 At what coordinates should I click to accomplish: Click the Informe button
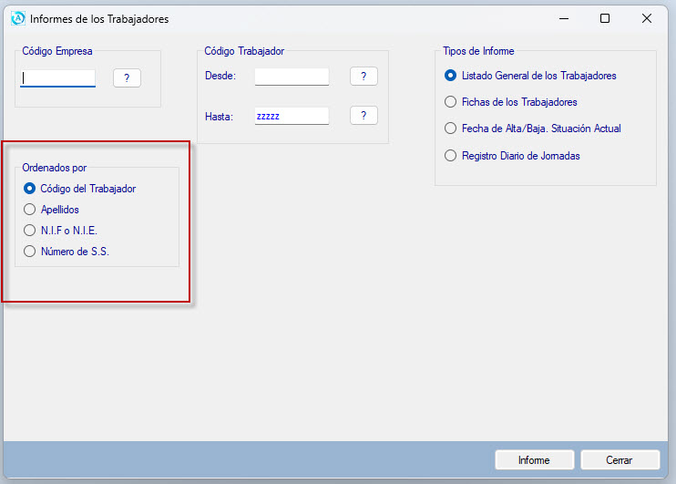(534, 460)
